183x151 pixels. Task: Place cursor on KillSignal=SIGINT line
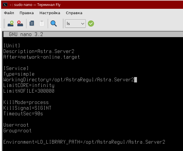click(x=27, y=108)
